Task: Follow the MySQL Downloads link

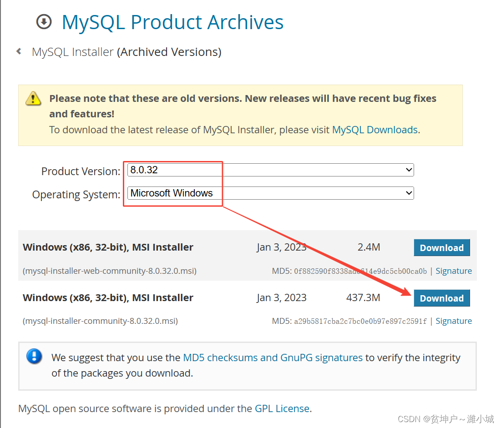Action: click(375, 130)
